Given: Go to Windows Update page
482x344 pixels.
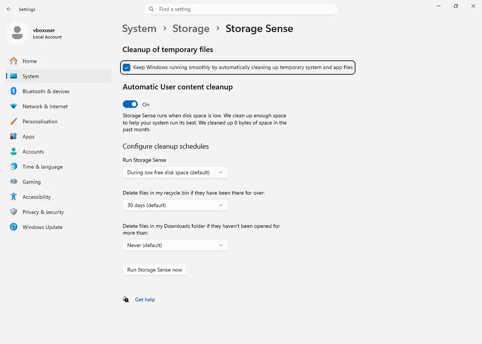Looking at the screenshot, I should pyautogui.click(x=59, y=227).
